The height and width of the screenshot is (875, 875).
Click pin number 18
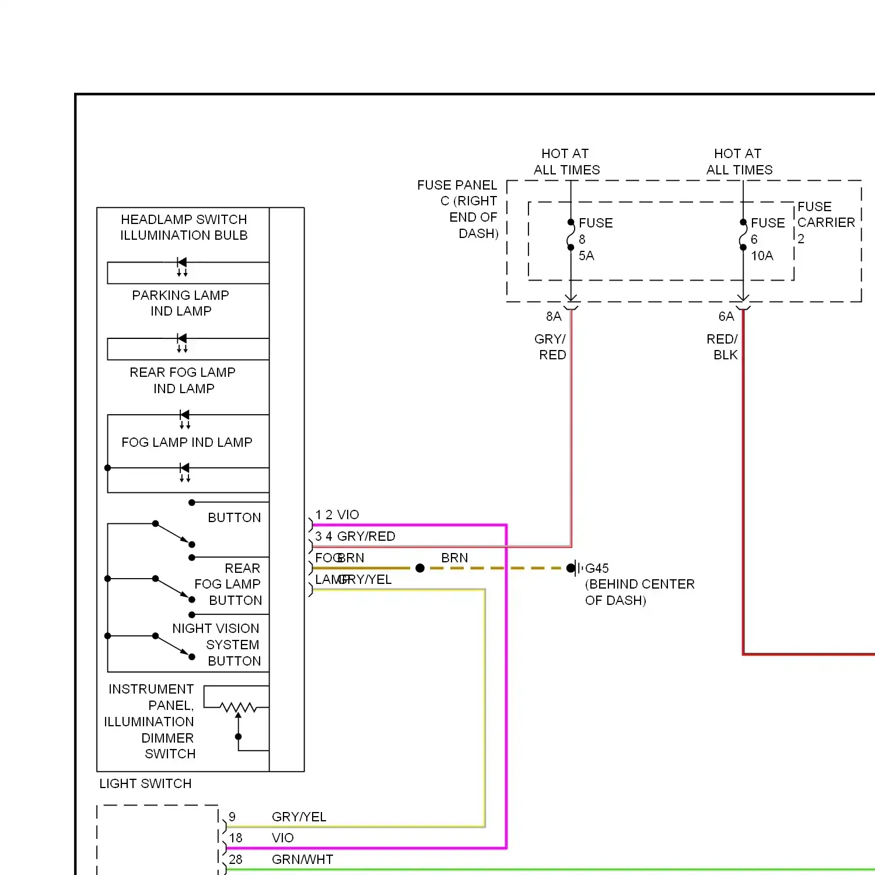pos(236,838)
